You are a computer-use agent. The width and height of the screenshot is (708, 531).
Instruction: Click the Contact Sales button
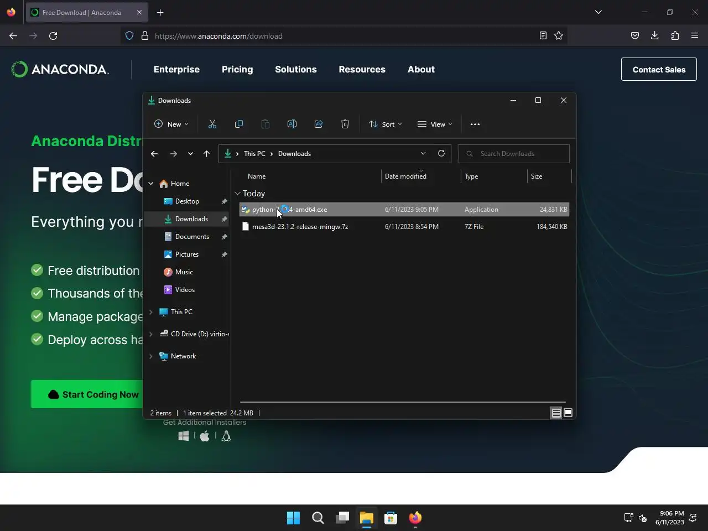(659, 69)
